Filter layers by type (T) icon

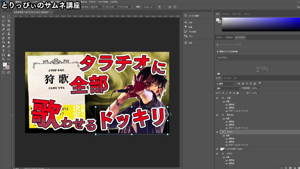coord(247,84)
